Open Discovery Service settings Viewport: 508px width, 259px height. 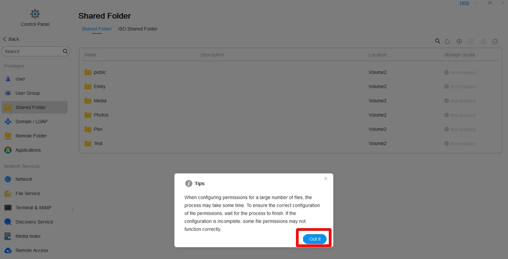coord(35,222)
